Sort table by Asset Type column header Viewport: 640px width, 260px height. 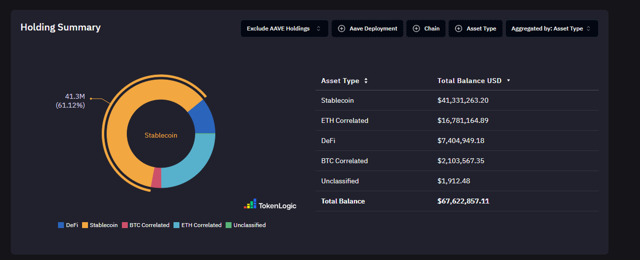click(340, 80)
